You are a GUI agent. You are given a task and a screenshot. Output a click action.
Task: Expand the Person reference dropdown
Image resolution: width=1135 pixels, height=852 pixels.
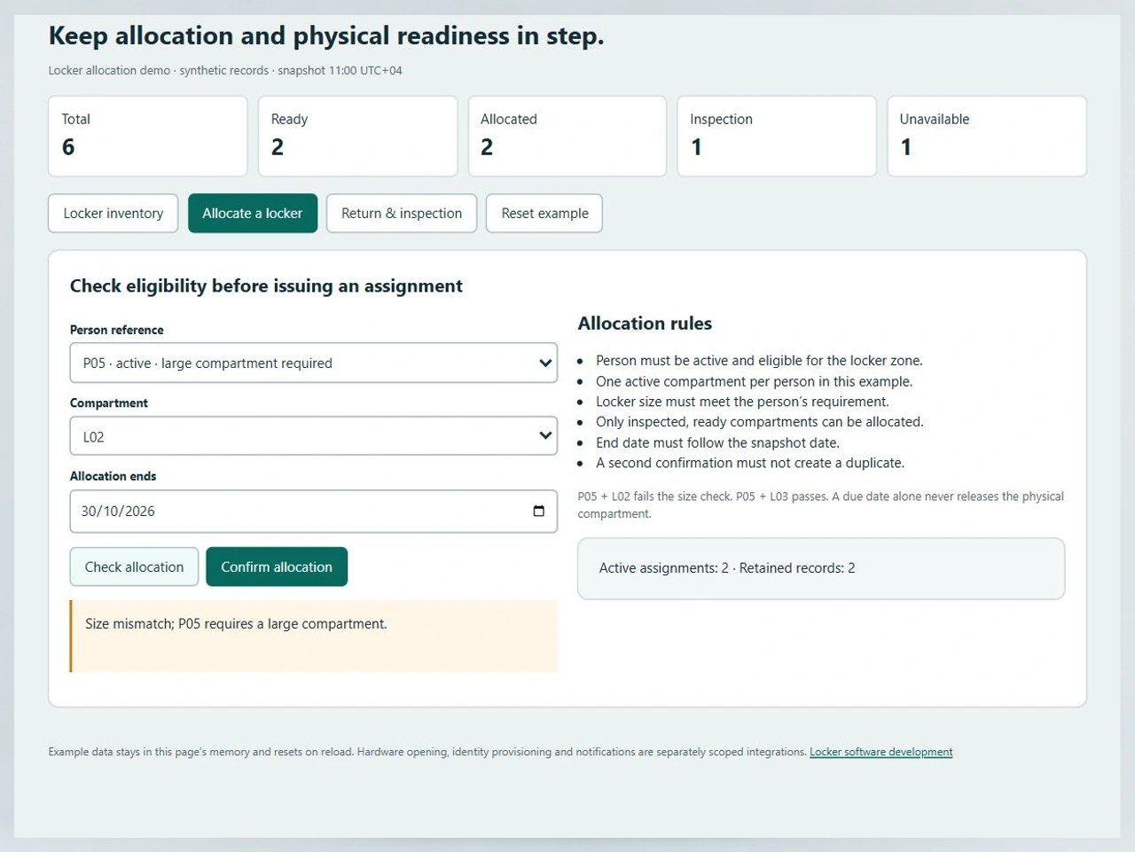[x=314, y=363]
